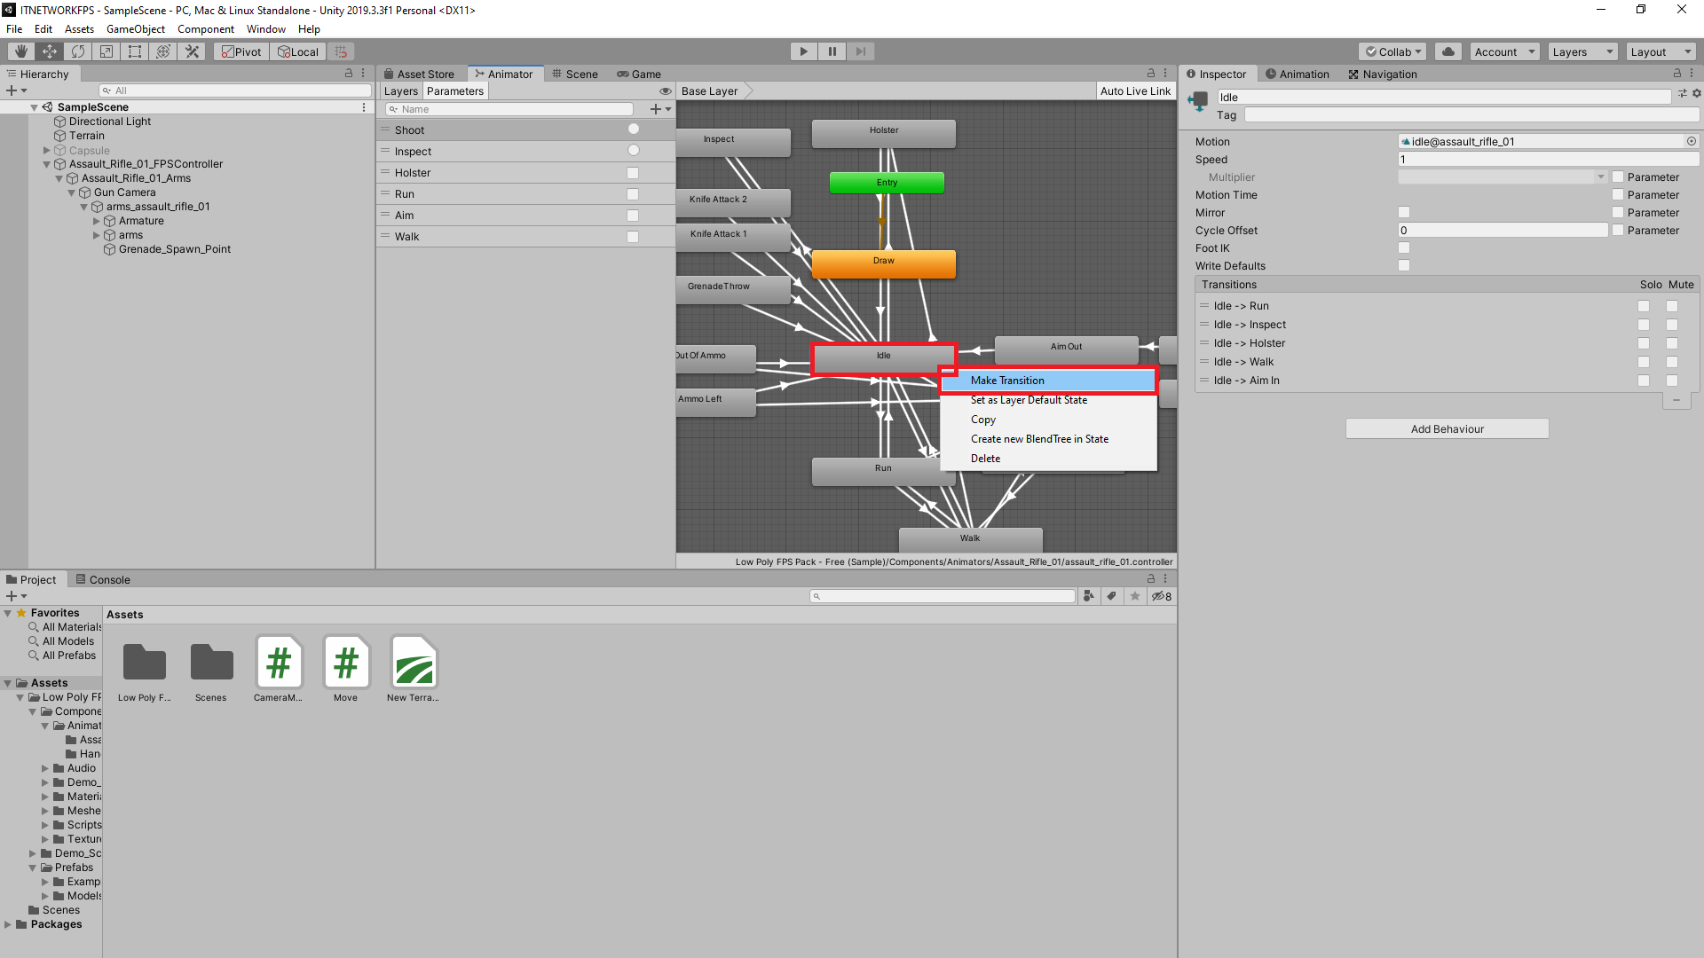Collapse the Gun Camera hierarchy item
1704x958 pixels.
click(72, 192)
